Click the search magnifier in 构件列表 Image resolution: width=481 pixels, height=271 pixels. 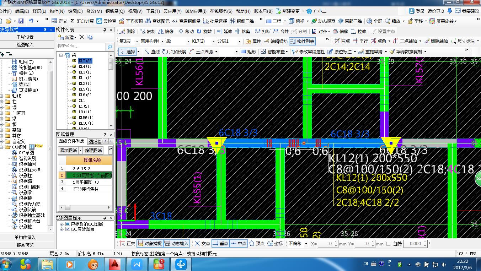tap(110, 47)
